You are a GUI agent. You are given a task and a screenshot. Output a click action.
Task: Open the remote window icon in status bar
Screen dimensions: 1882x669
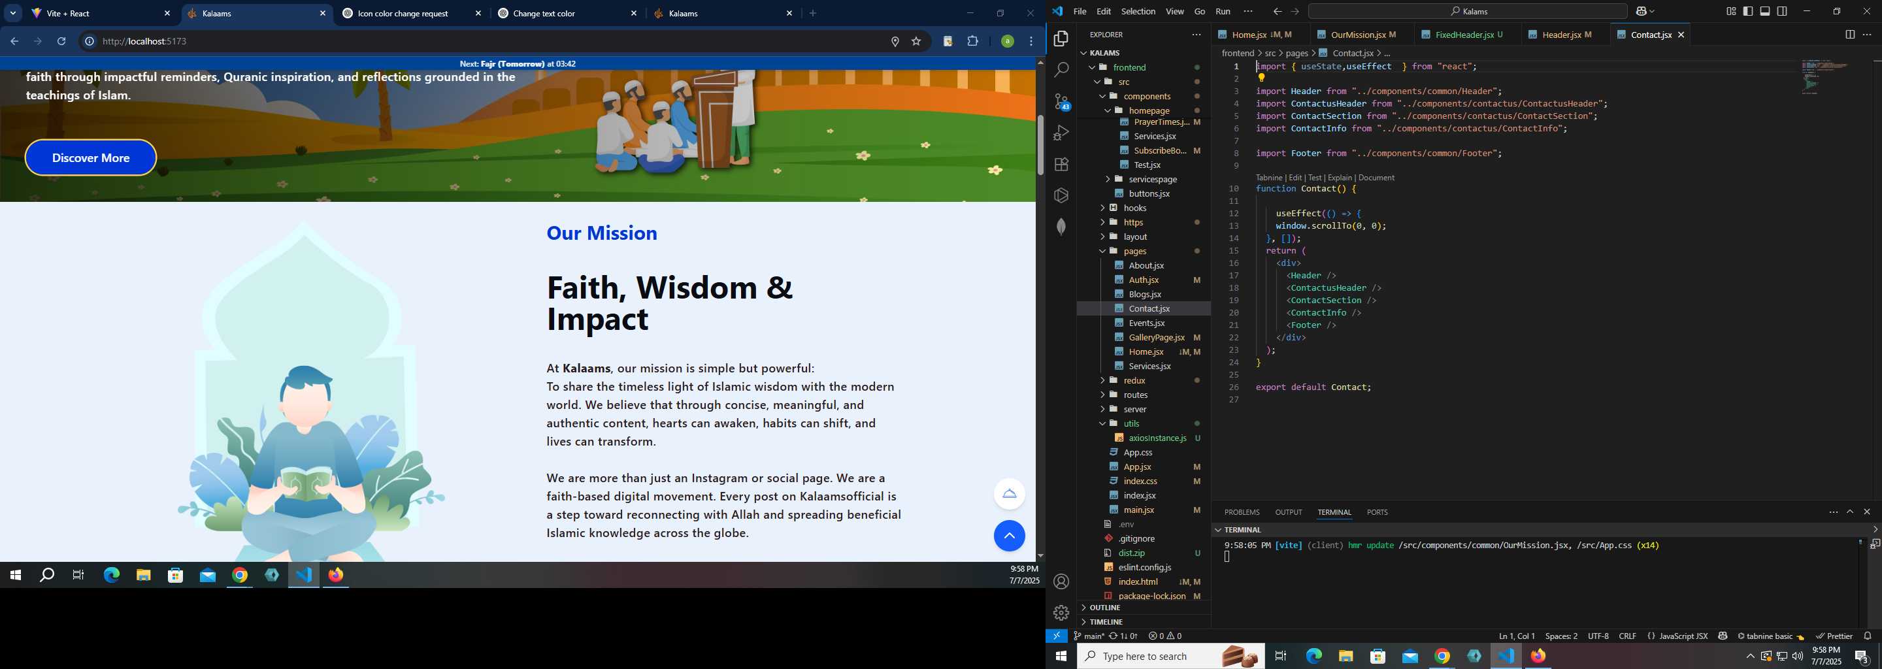coord(1057,636)
